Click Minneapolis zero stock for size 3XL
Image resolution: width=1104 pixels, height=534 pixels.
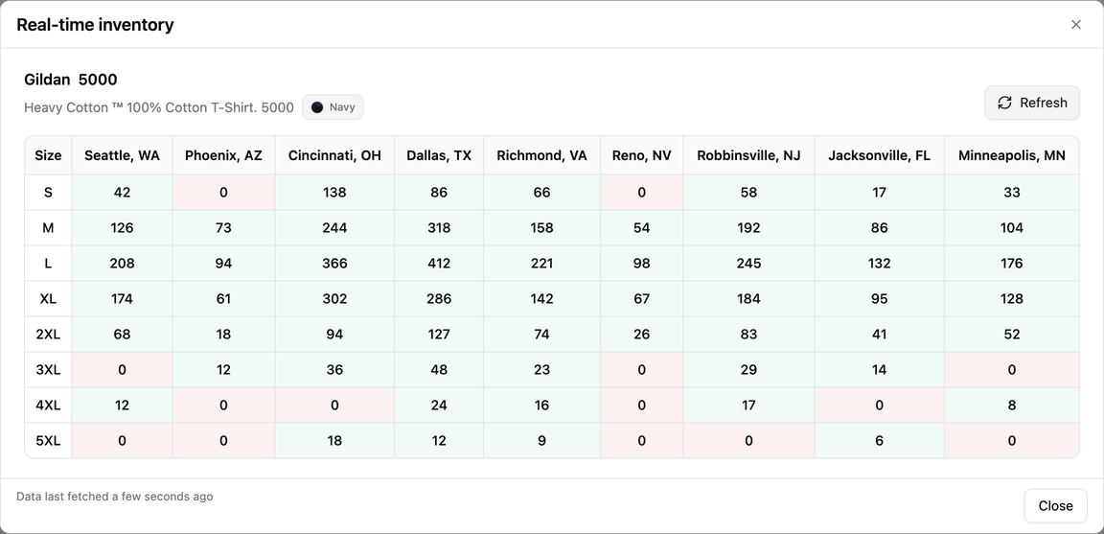pos(1012,370)
